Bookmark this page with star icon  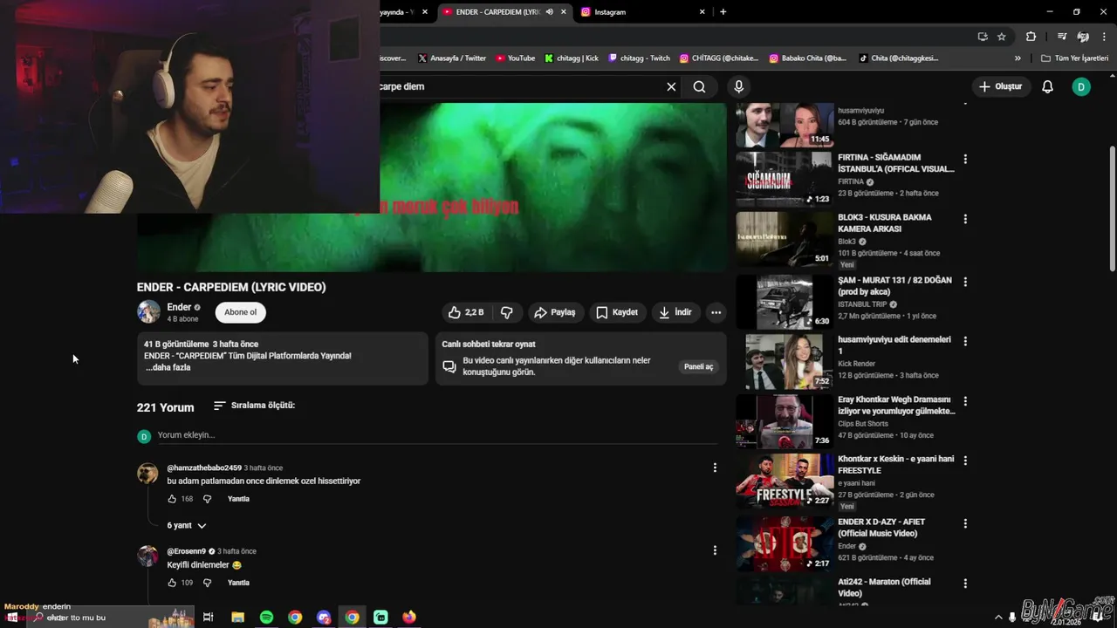(x=1002, y=37)
